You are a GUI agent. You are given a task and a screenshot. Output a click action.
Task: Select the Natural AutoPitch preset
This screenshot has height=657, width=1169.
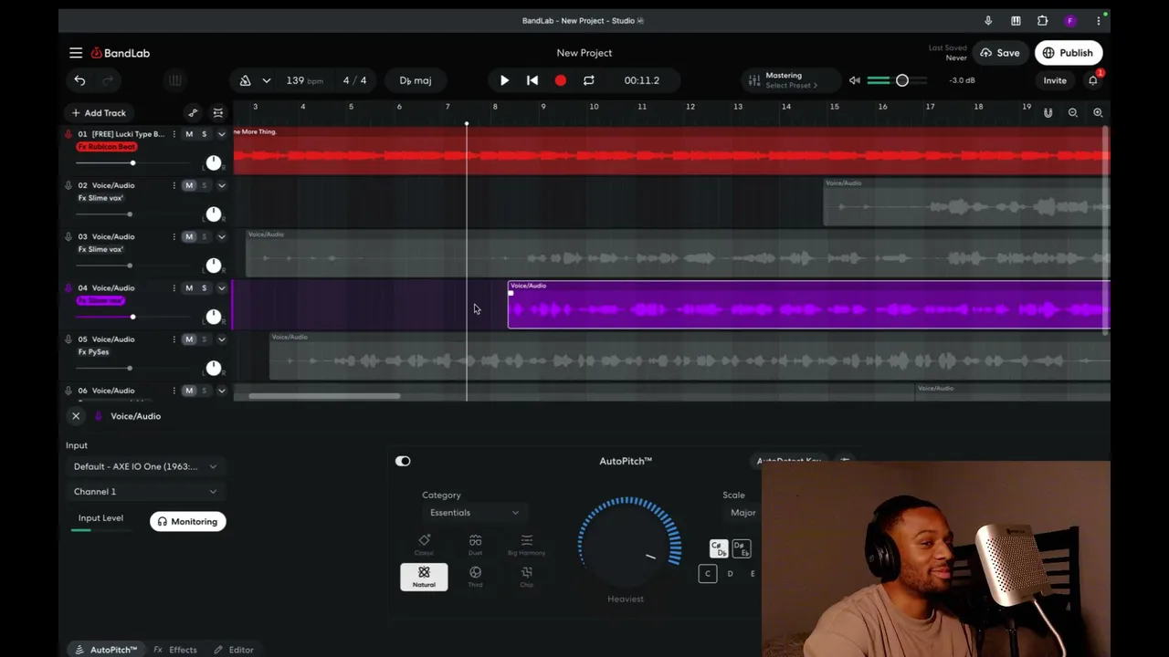click(x=424, y=577)
